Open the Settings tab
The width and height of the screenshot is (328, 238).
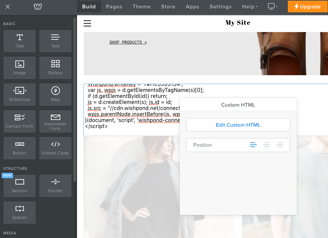pyautogui.click(x=221, y=7)
